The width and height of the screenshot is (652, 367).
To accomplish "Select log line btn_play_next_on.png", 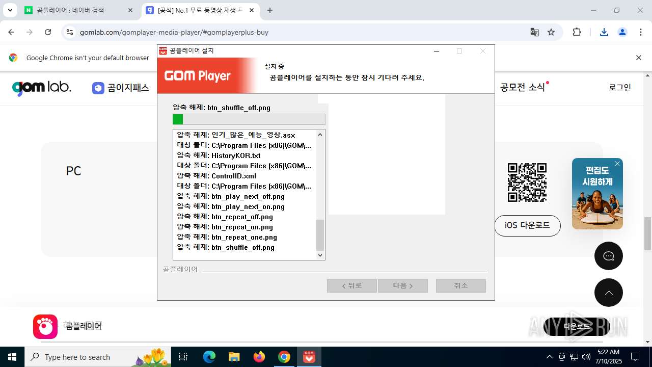I will pos(231,206).
